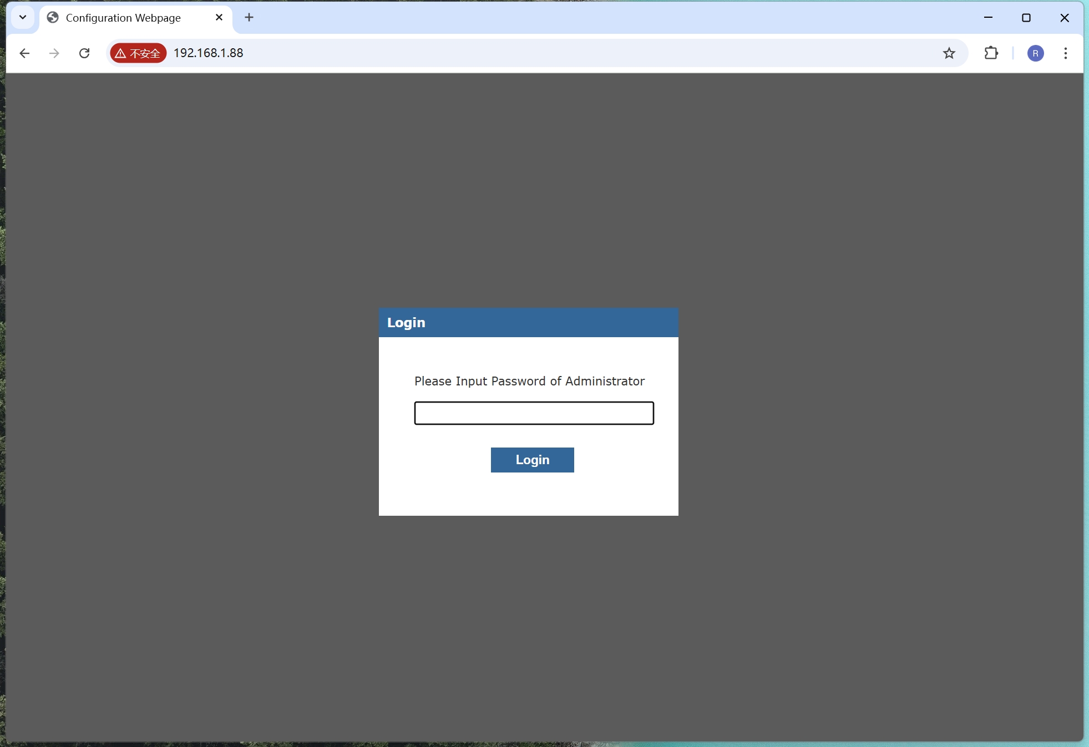Click the password prompt label text
The height and width of the screenshot is (747, 1089).
click(529, 382)
